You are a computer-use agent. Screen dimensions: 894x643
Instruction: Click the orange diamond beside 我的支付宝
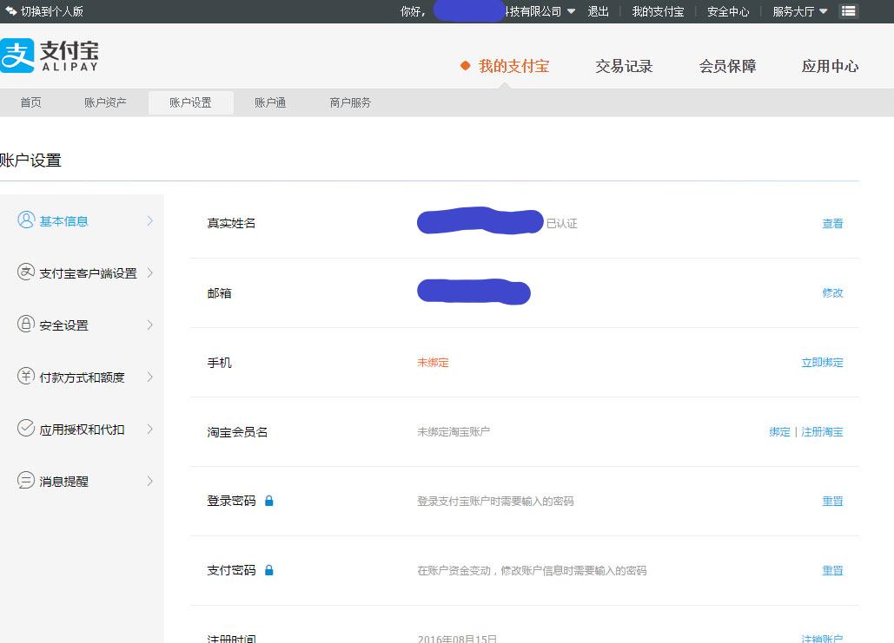pyautogui.click(x=467, y=64)
